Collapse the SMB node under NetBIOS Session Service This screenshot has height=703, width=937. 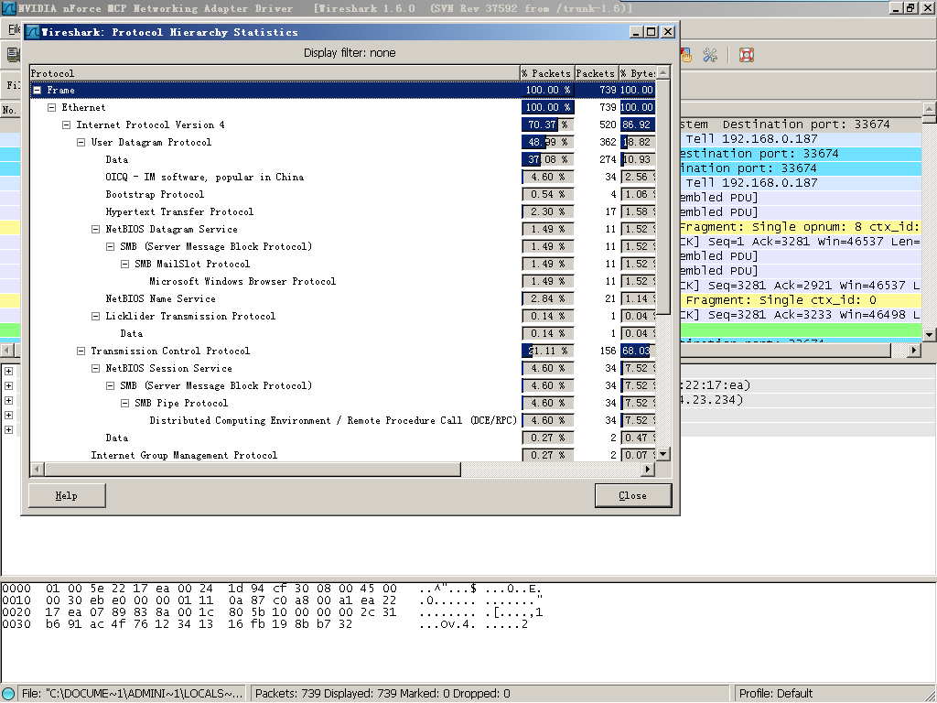coord(111,385)
